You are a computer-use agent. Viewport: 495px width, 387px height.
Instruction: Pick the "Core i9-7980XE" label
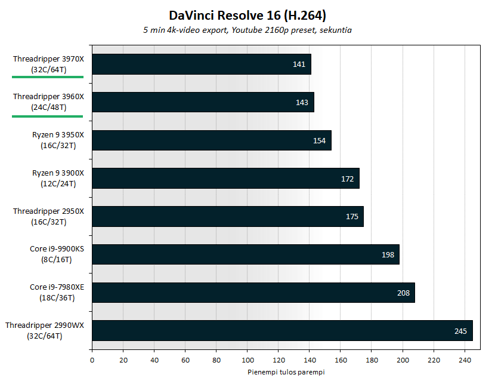(x=57, y=287)
